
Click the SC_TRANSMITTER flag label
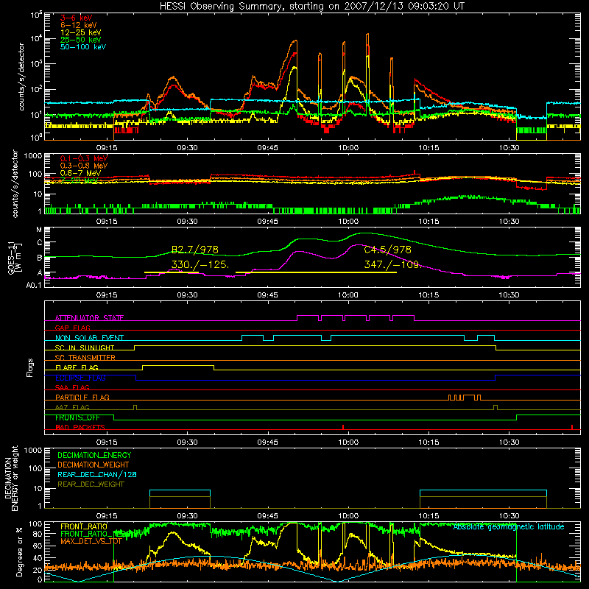pos(85,358)
